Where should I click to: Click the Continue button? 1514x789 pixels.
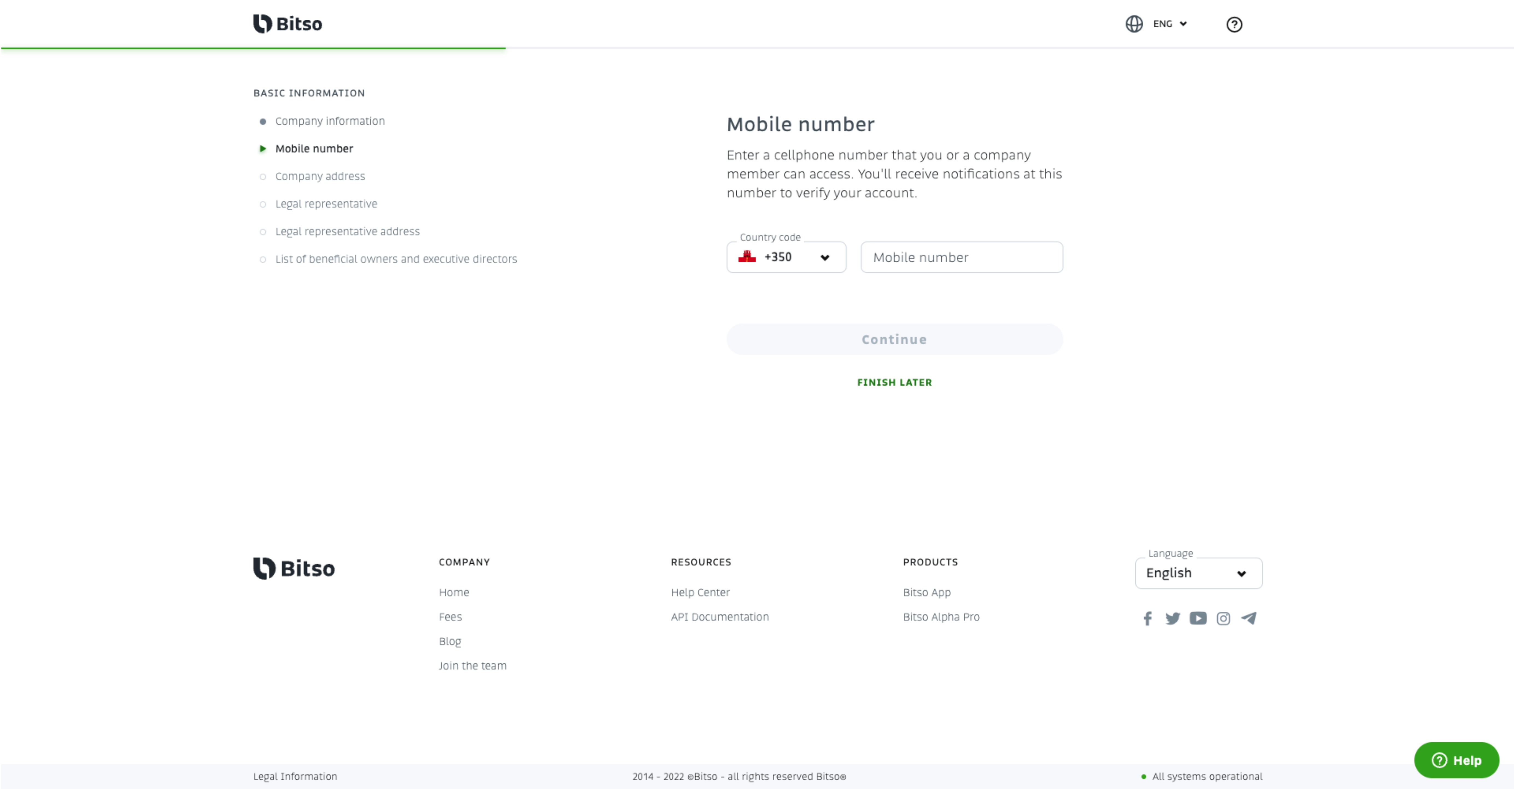click(x=894, y=339)
